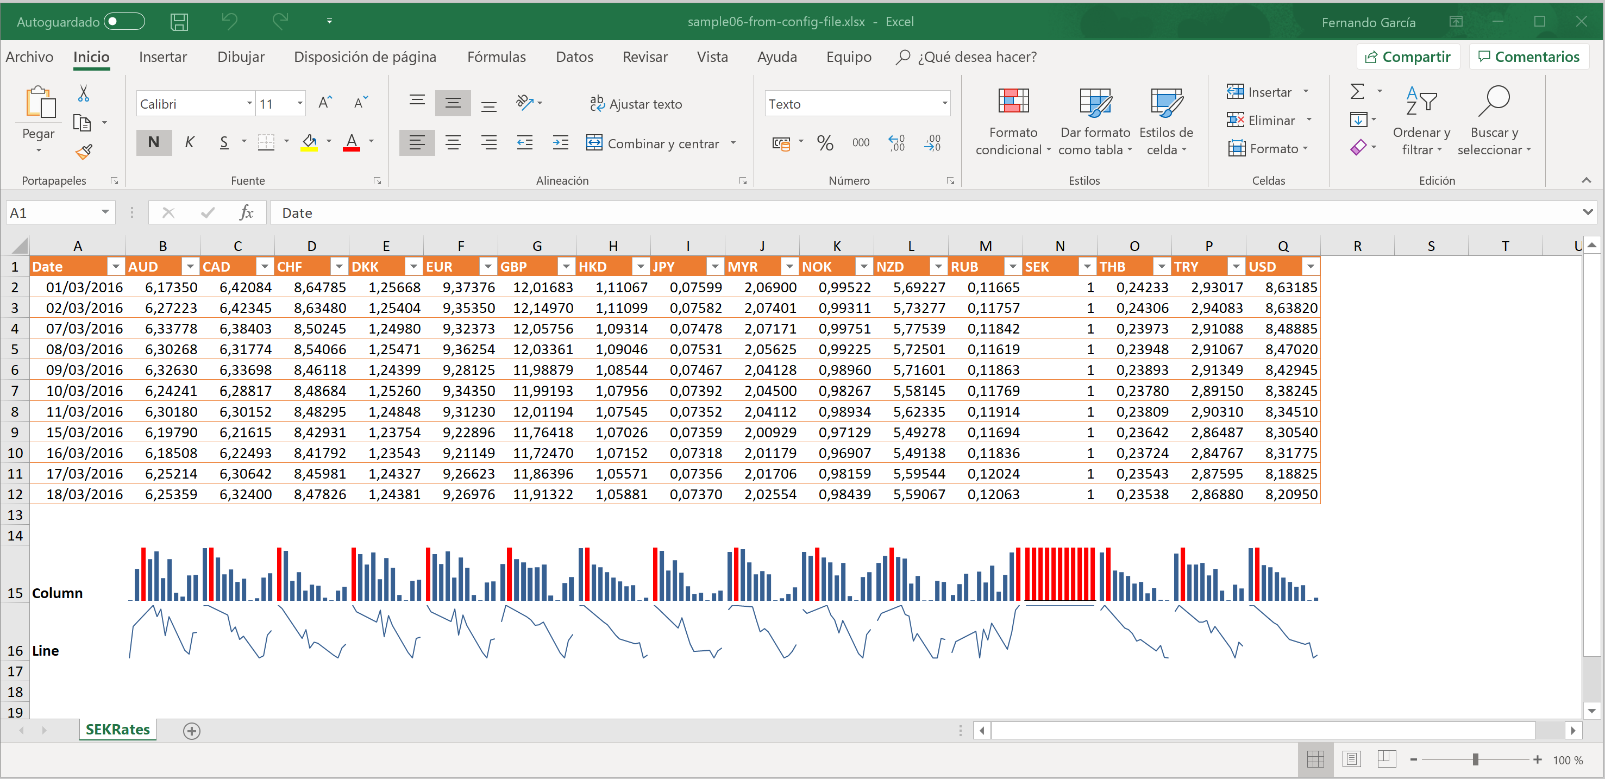1605x779 pixels.
Task: Toggle italic K formatting button
Action: tap(190, 142)
